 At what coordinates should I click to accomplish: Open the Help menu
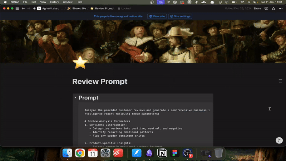click(79, 2)
